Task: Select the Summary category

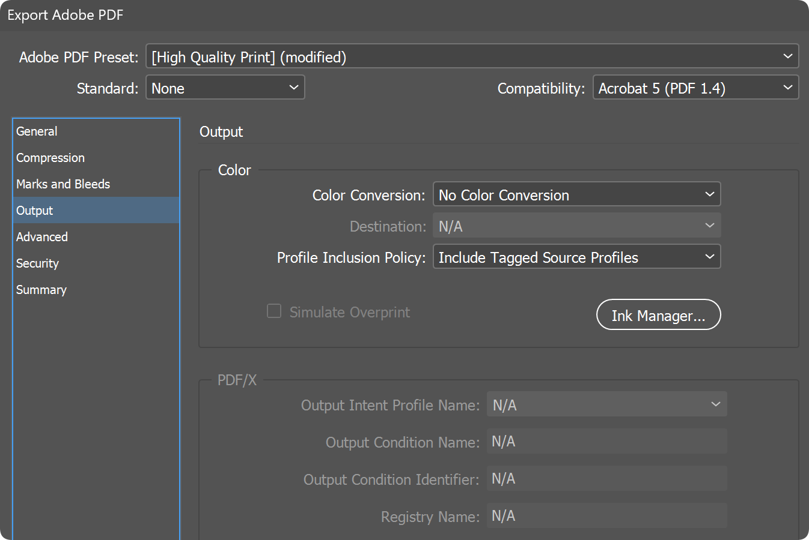Action: 96,290
